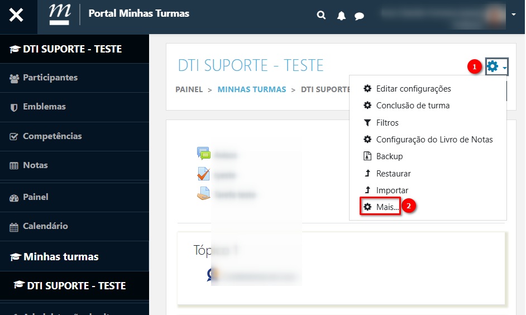526x315 pixels.
Task: Click the Editar configurações gear icon
Action: (x=367, y=89)
